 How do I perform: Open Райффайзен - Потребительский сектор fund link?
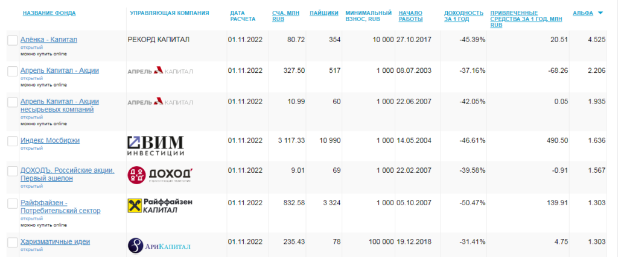(x=60, y=206)
